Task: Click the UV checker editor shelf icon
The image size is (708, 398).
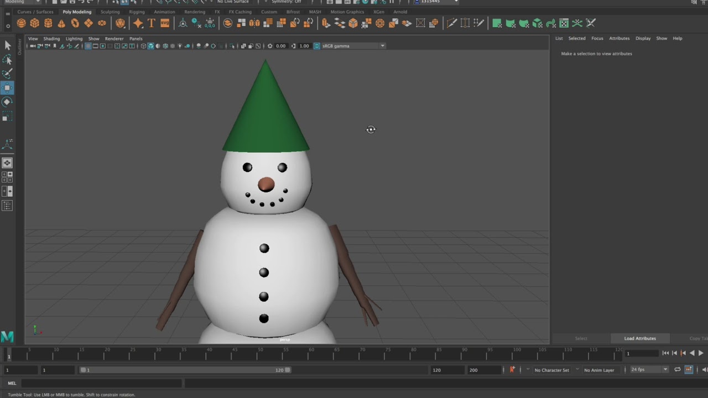Action: [564, 23]
